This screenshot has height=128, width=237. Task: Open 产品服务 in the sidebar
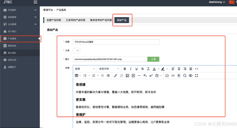20,38
